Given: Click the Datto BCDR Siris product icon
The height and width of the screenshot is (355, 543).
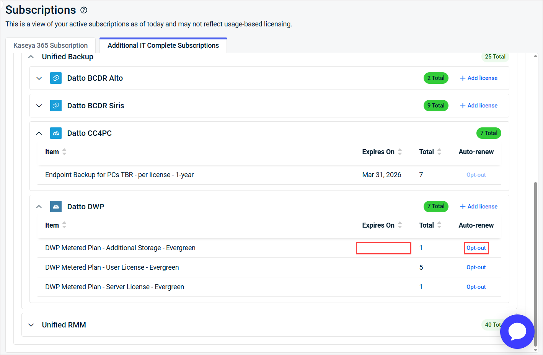Looking at the screenshot, I should pos(56,106).
